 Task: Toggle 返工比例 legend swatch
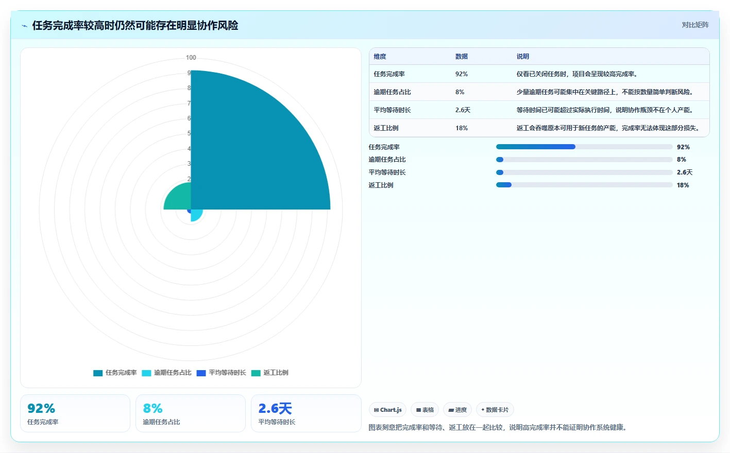[x=256, y=373]
